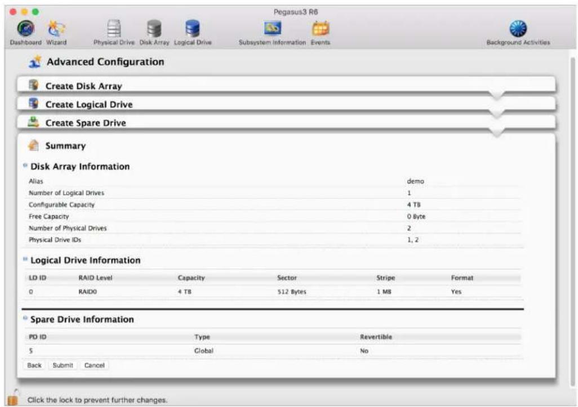
Task: Click the Number of Logical Drives label
Action: tap(66, 193)
